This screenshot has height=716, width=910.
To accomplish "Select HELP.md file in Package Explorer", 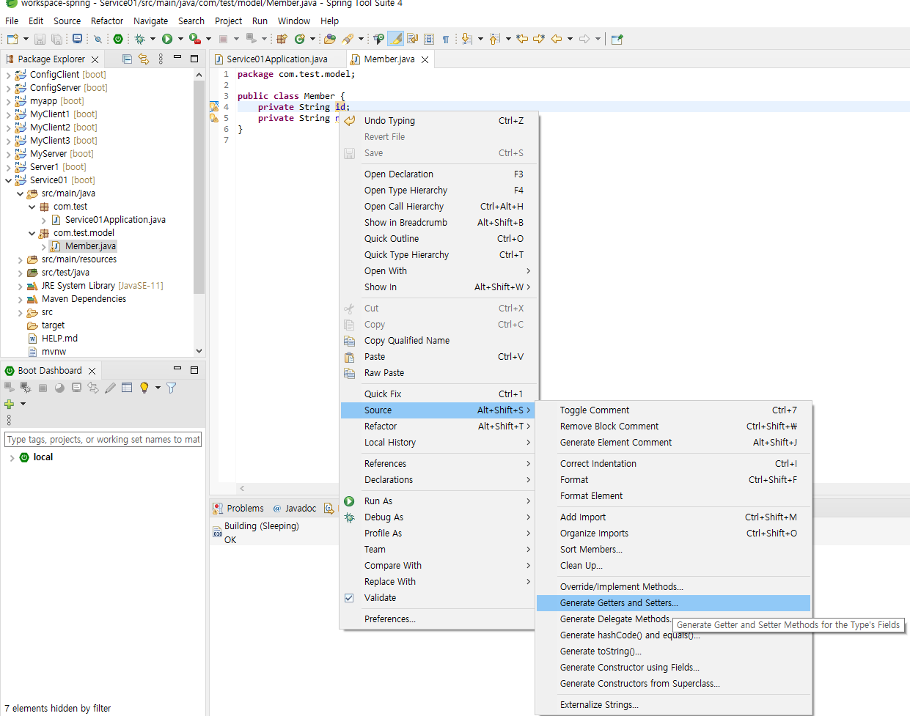I will pyautogui.click(x=59, y=339).
